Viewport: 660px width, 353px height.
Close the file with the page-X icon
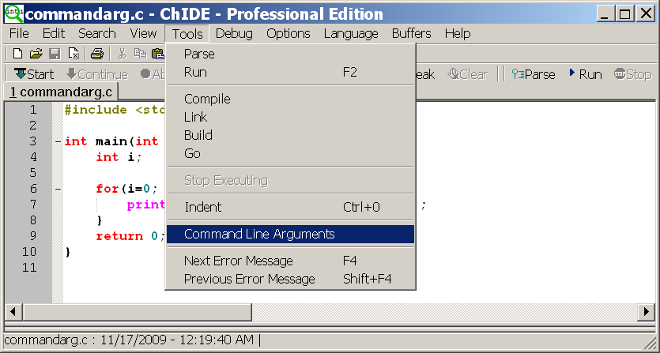coord(74,54)
